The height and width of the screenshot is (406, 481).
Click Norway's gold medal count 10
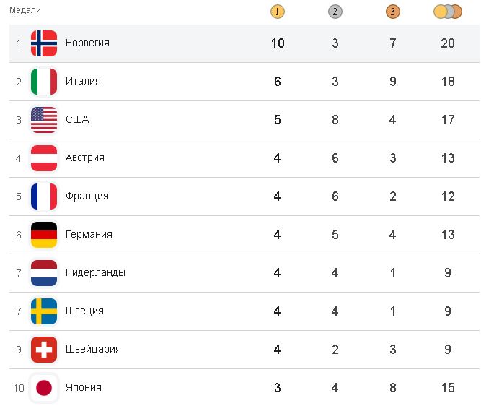point(278,43)
